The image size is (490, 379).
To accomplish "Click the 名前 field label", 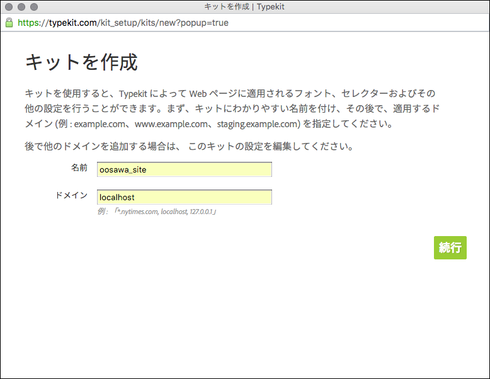I will pyautogui.click(x=79, y=168).
